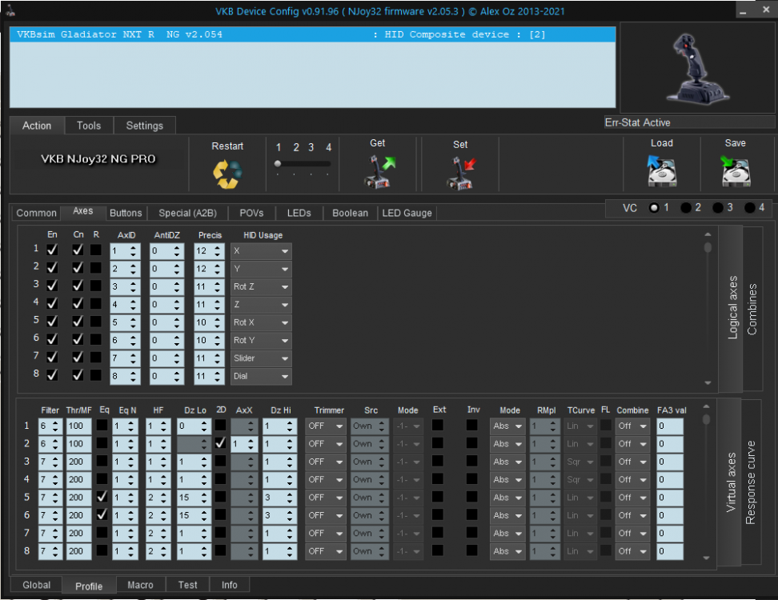Click the Save disk icon
This screenshot has height=600, width=778.
pyautogui.click(x=735, y=170)
